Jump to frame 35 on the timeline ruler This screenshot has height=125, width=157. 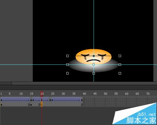click(74, 93)
